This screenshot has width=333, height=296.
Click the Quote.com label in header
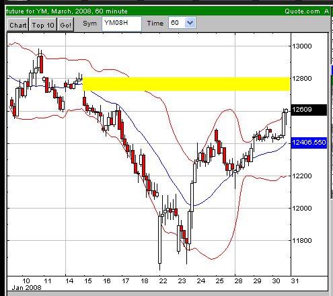click(302, 11)
